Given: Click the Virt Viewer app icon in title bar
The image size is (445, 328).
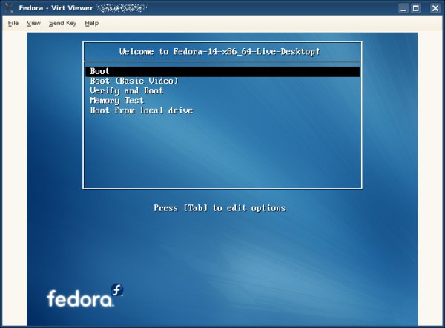Looking at the screenshot, I should 8,8.
